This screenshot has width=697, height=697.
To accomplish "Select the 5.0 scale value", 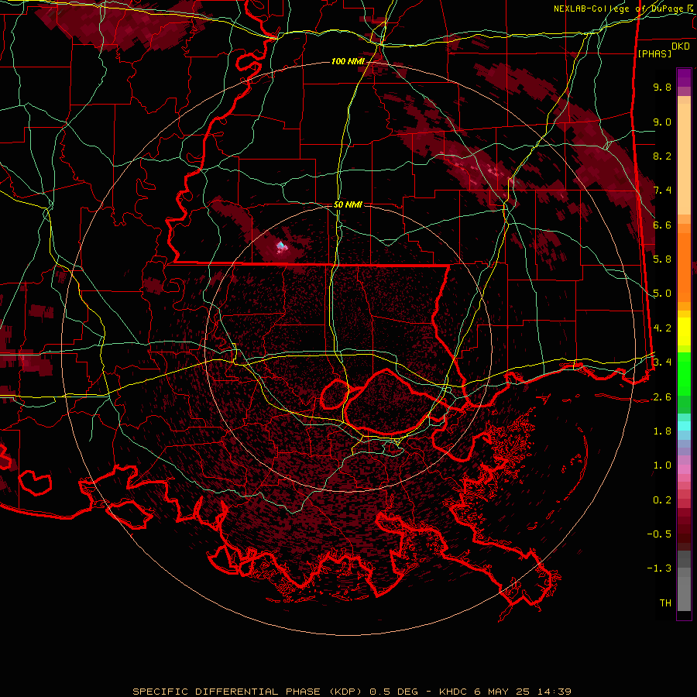I will pos(662,294).
